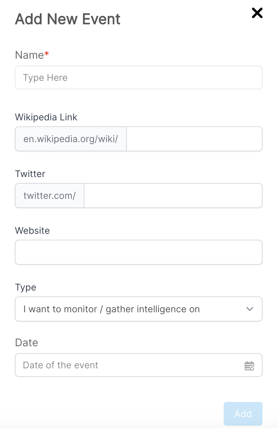Click the disabled Add button

[x=243, y=414]
